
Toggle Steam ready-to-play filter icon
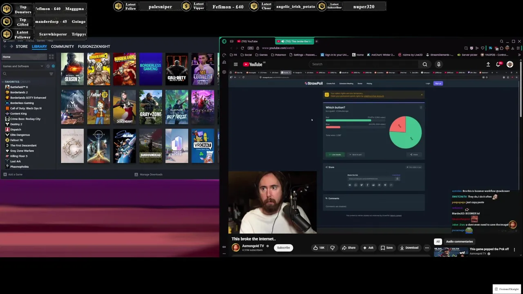tap(53, 66)
